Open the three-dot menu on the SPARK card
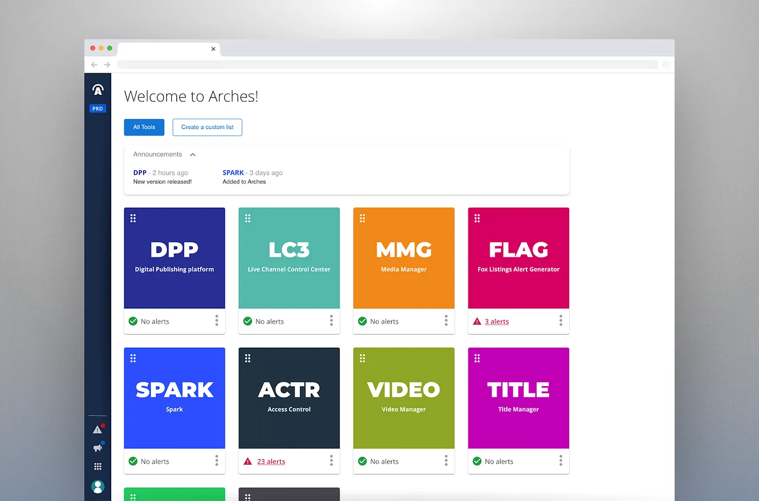The height and width of the screenshot is (501, 759). [217, 460]
